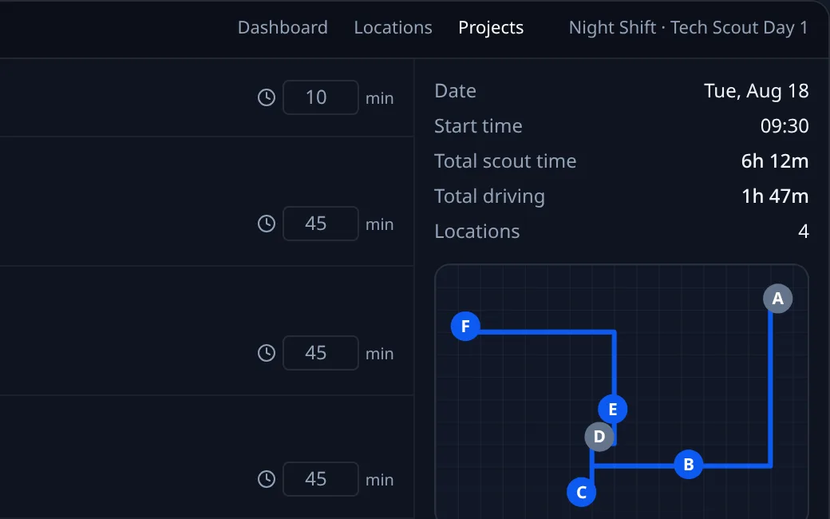Click the clock icon beside the bottom 45 min field

(267, 479)
